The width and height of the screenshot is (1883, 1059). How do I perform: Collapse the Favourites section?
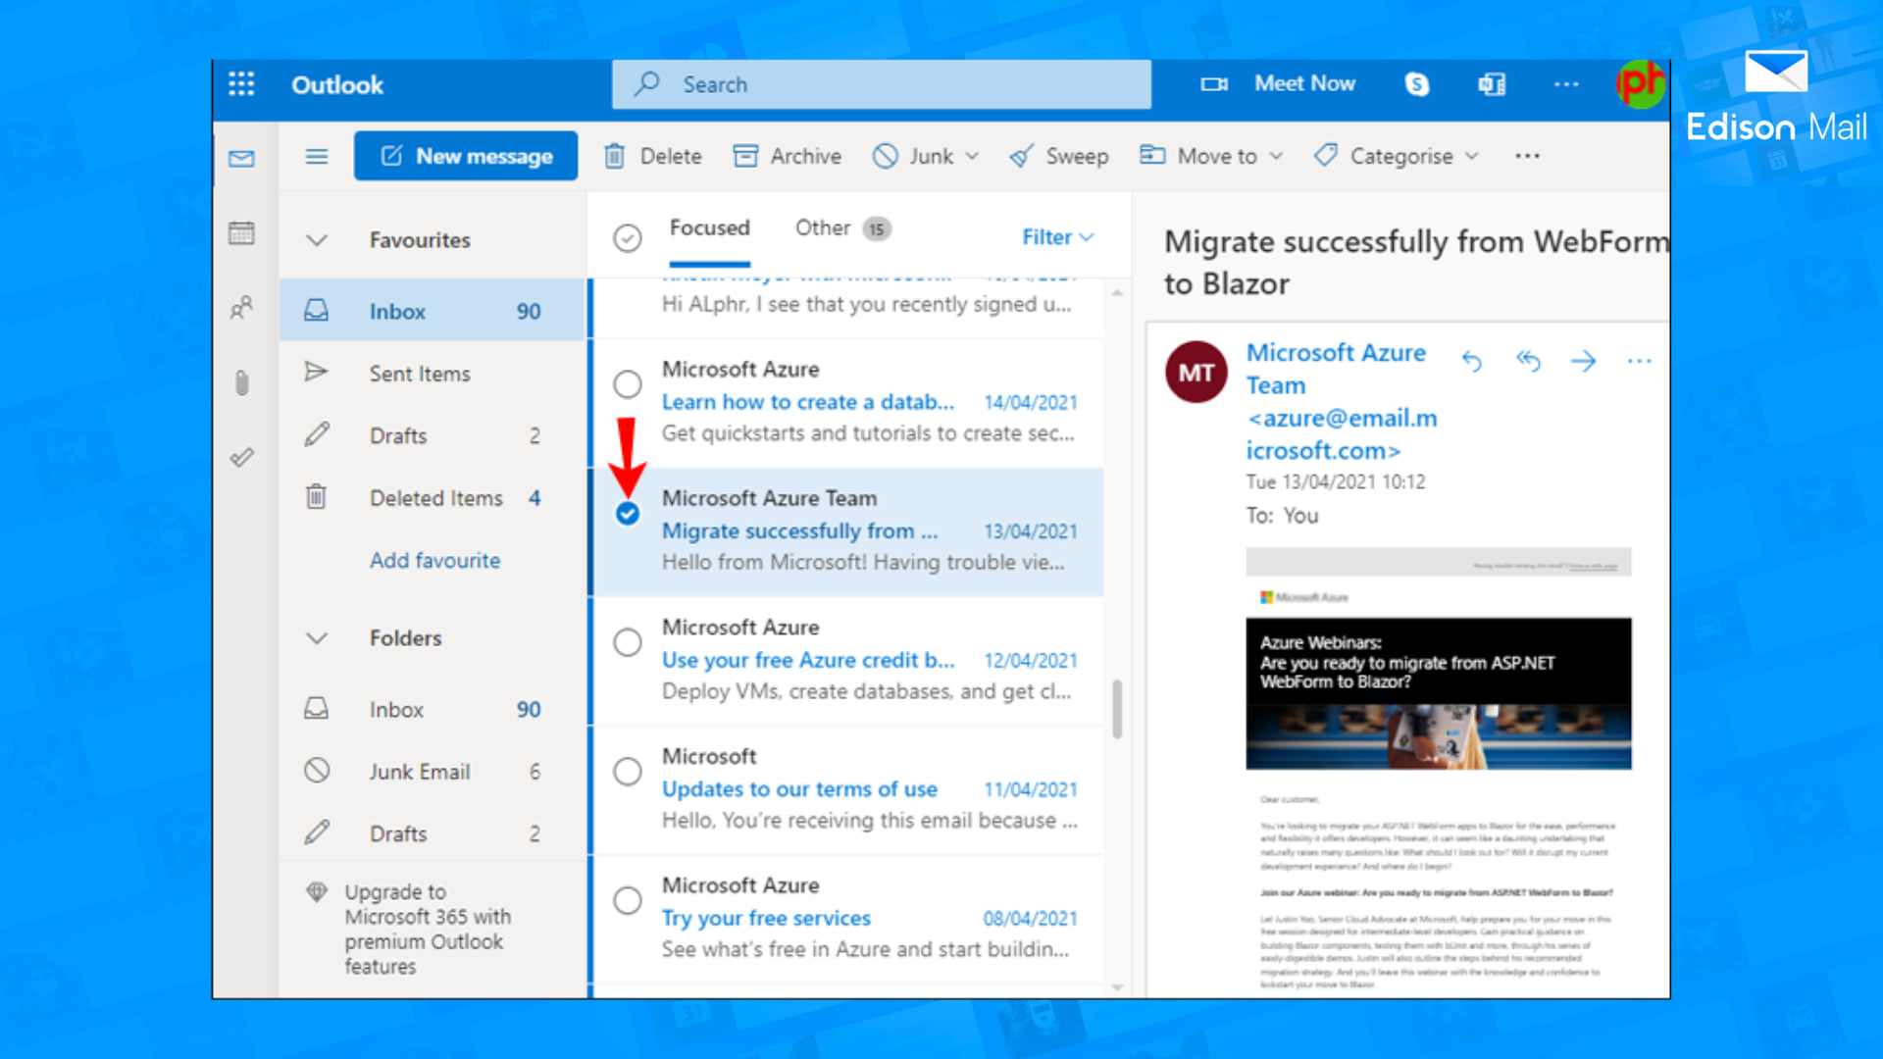pyautogui.click(x=316, y=239)
